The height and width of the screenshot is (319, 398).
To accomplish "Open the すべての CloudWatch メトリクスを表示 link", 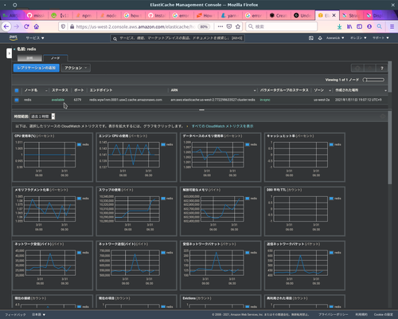I will coord(222,126).
